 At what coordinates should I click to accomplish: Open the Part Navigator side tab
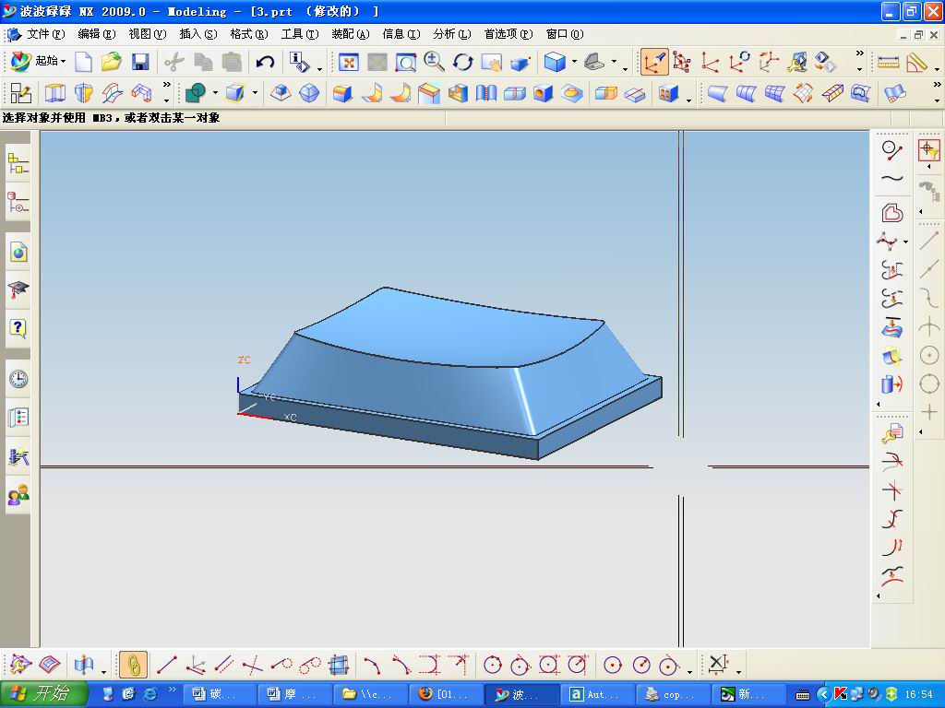pos(18,201)
